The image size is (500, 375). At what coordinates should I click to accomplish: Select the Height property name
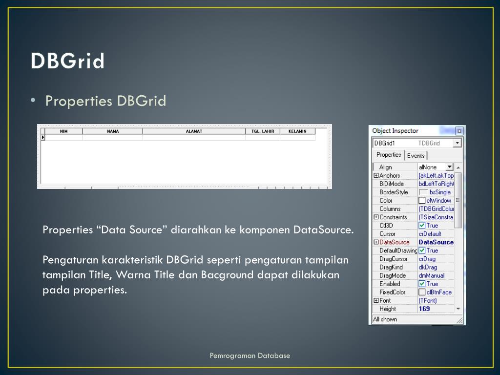click(x=387, y=309)
